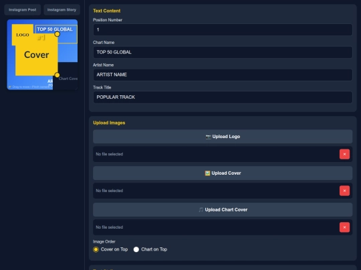The width and height of the screenshot is (361, 270).
Task: Focus the Track Title field POPULAR TRACK
Action: coord(223,97)
